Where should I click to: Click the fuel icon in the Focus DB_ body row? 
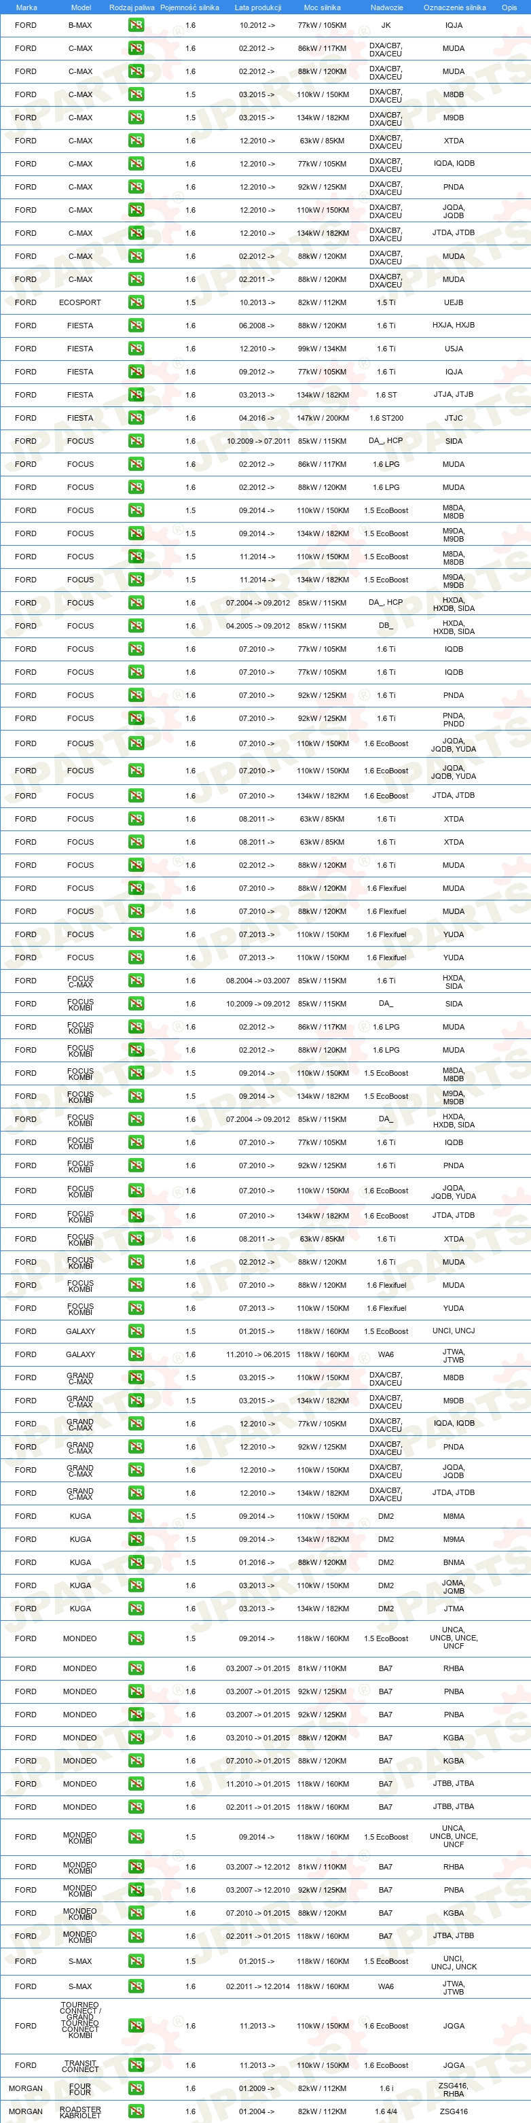(x=136, y=625)
